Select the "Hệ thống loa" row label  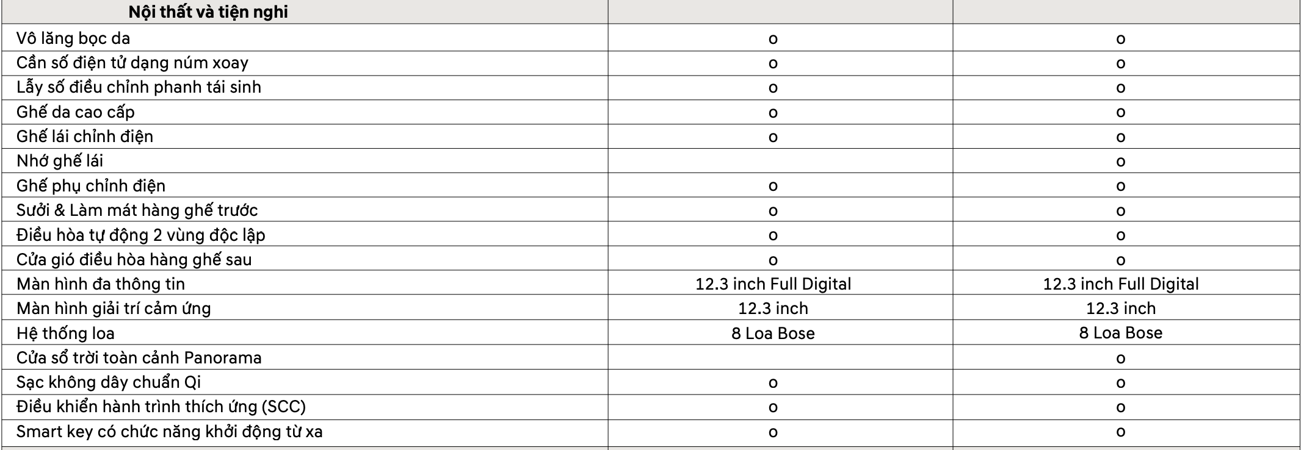click(x=65, y=333)
